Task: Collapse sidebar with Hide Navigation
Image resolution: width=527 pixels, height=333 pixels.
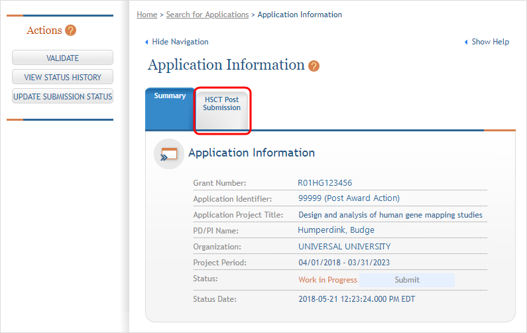Action: click(177, 42)
